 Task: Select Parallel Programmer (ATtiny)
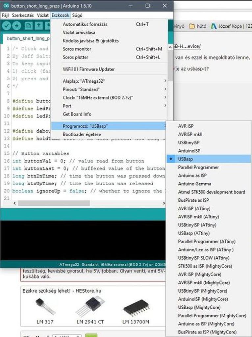(208, 241)
